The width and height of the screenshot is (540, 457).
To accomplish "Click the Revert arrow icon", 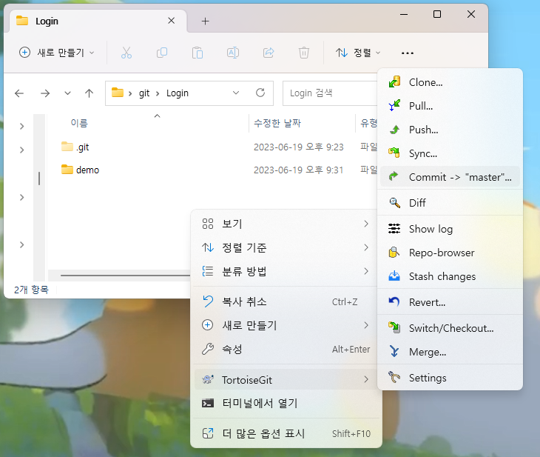I will point(394,302).
